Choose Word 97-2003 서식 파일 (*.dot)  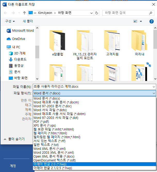tap(94, 118)
